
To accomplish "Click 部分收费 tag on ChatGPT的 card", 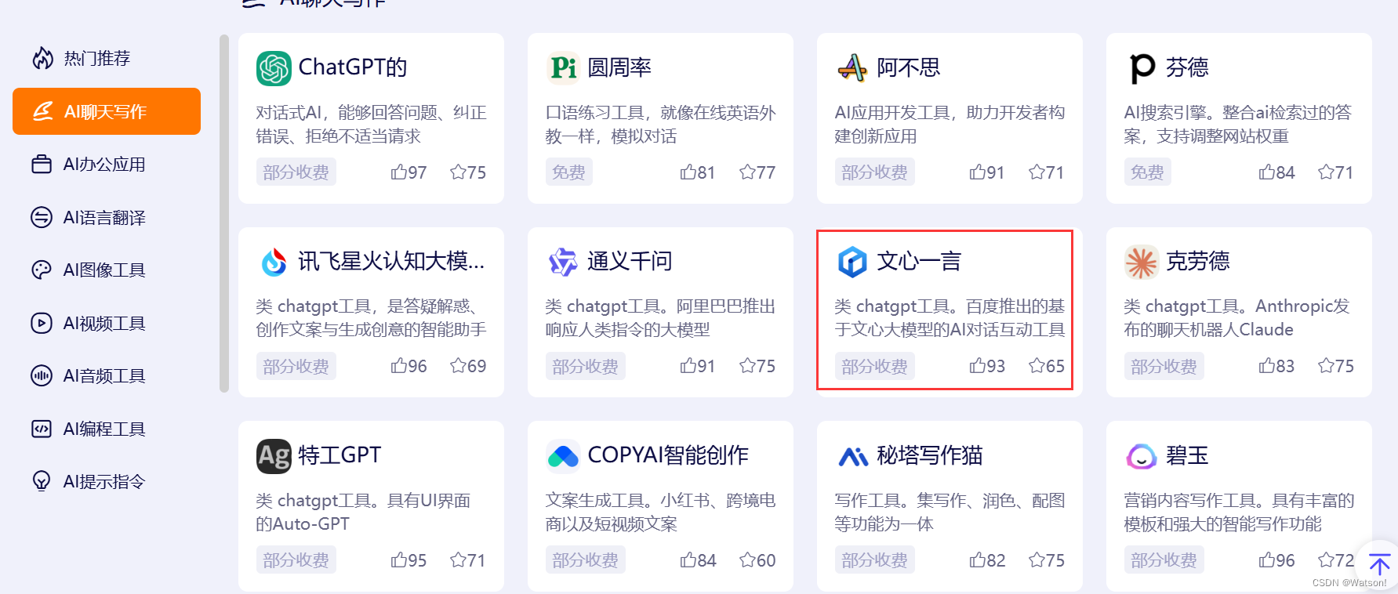I will [296, 172].
